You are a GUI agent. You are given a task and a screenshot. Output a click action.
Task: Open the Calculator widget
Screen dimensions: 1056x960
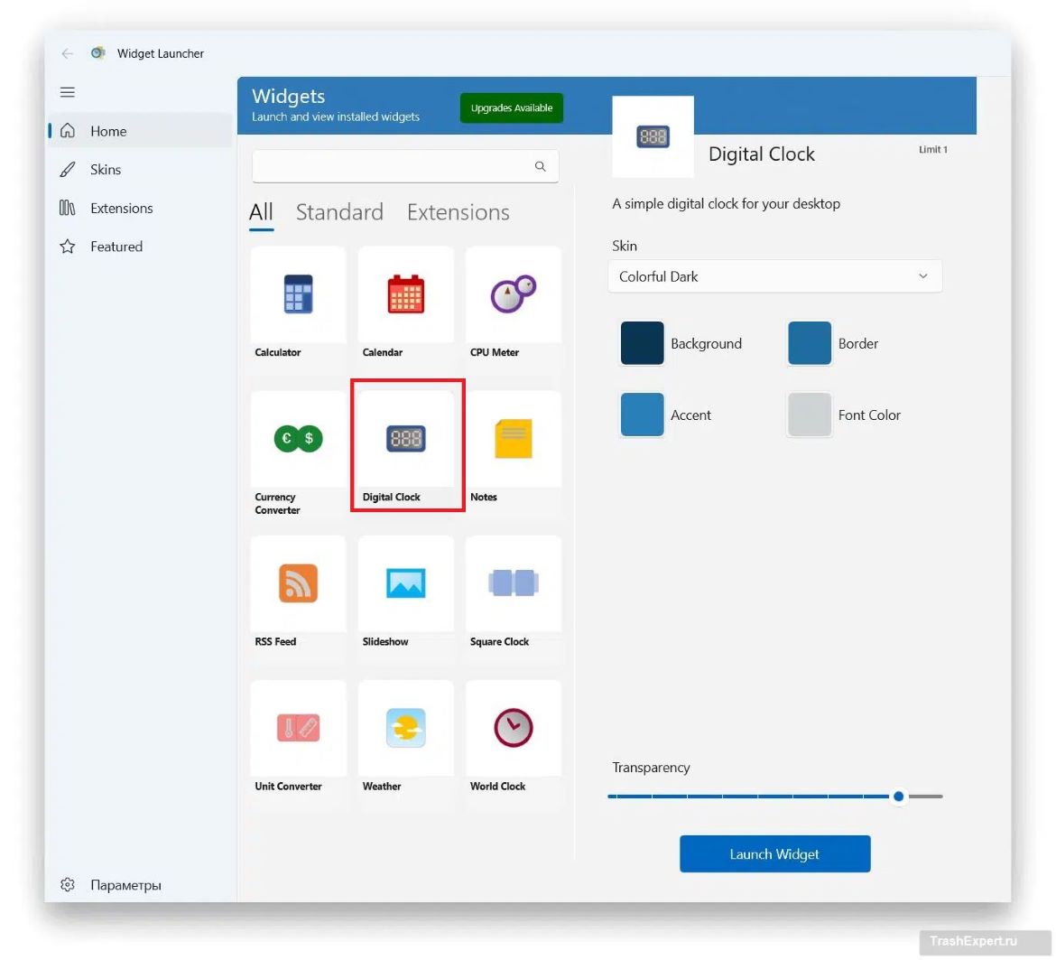[298, 294]
